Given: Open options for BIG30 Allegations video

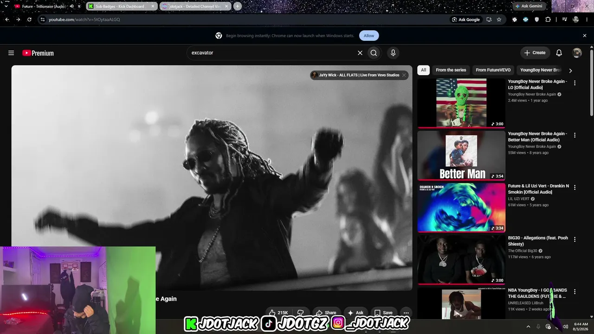Looking at the screenshot, I should pos(575,239).
